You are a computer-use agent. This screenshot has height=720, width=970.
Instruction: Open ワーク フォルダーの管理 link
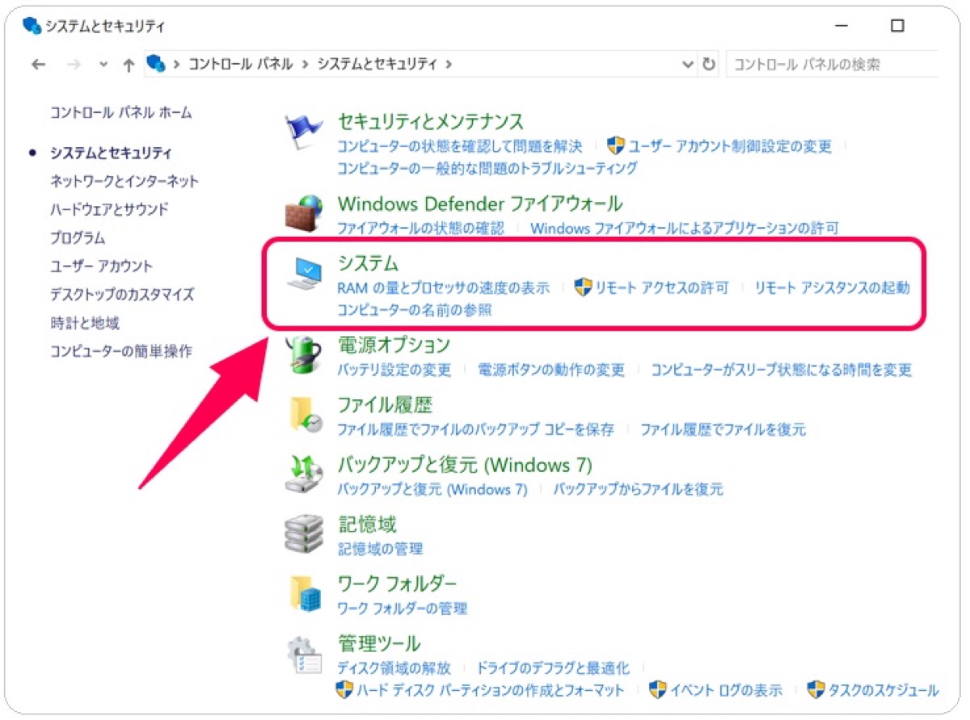pos(403,608)
